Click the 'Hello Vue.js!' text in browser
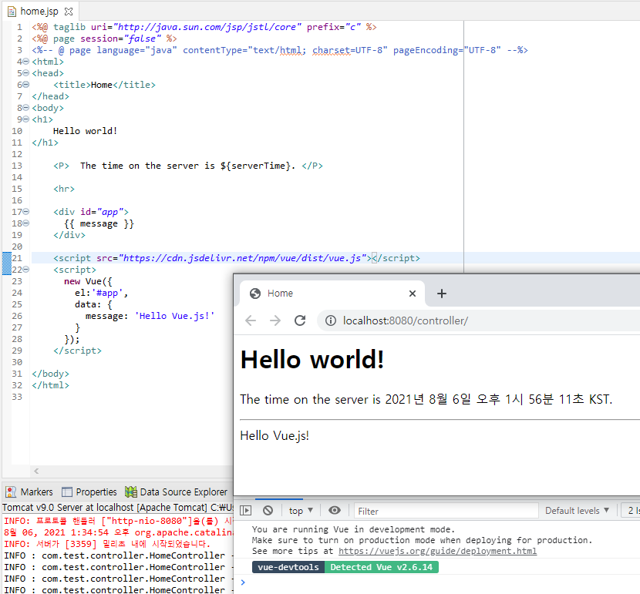The width and height of the screenshot is (640, 594). point(275,435)
